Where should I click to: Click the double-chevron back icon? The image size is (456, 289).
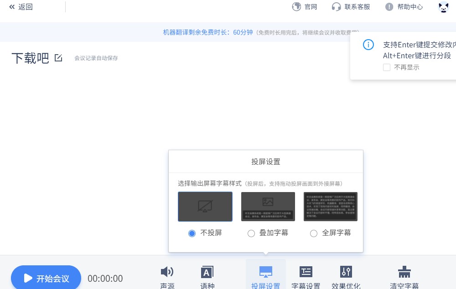coord(12,7)
